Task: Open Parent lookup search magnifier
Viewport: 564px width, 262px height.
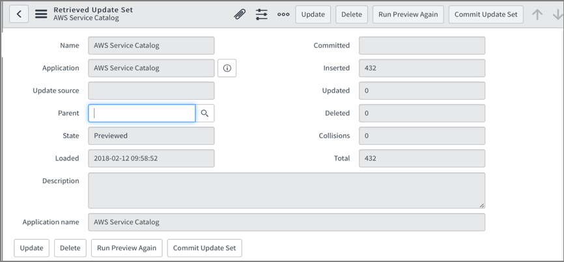Action: [204, 113]
